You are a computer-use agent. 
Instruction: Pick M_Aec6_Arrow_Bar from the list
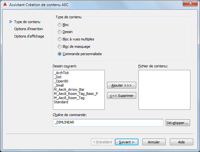[x=69, y=89]
